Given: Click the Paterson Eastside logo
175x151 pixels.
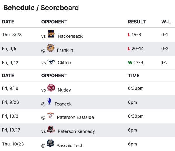Looking at the screenshot, I should tap(50, 116).
